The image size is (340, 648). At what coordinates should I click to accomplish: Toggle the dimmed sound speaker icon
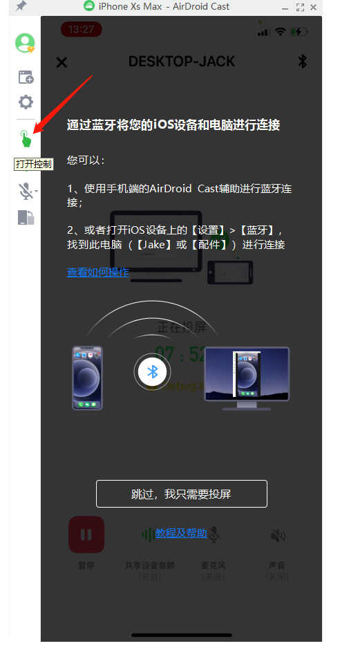point(278,535)
